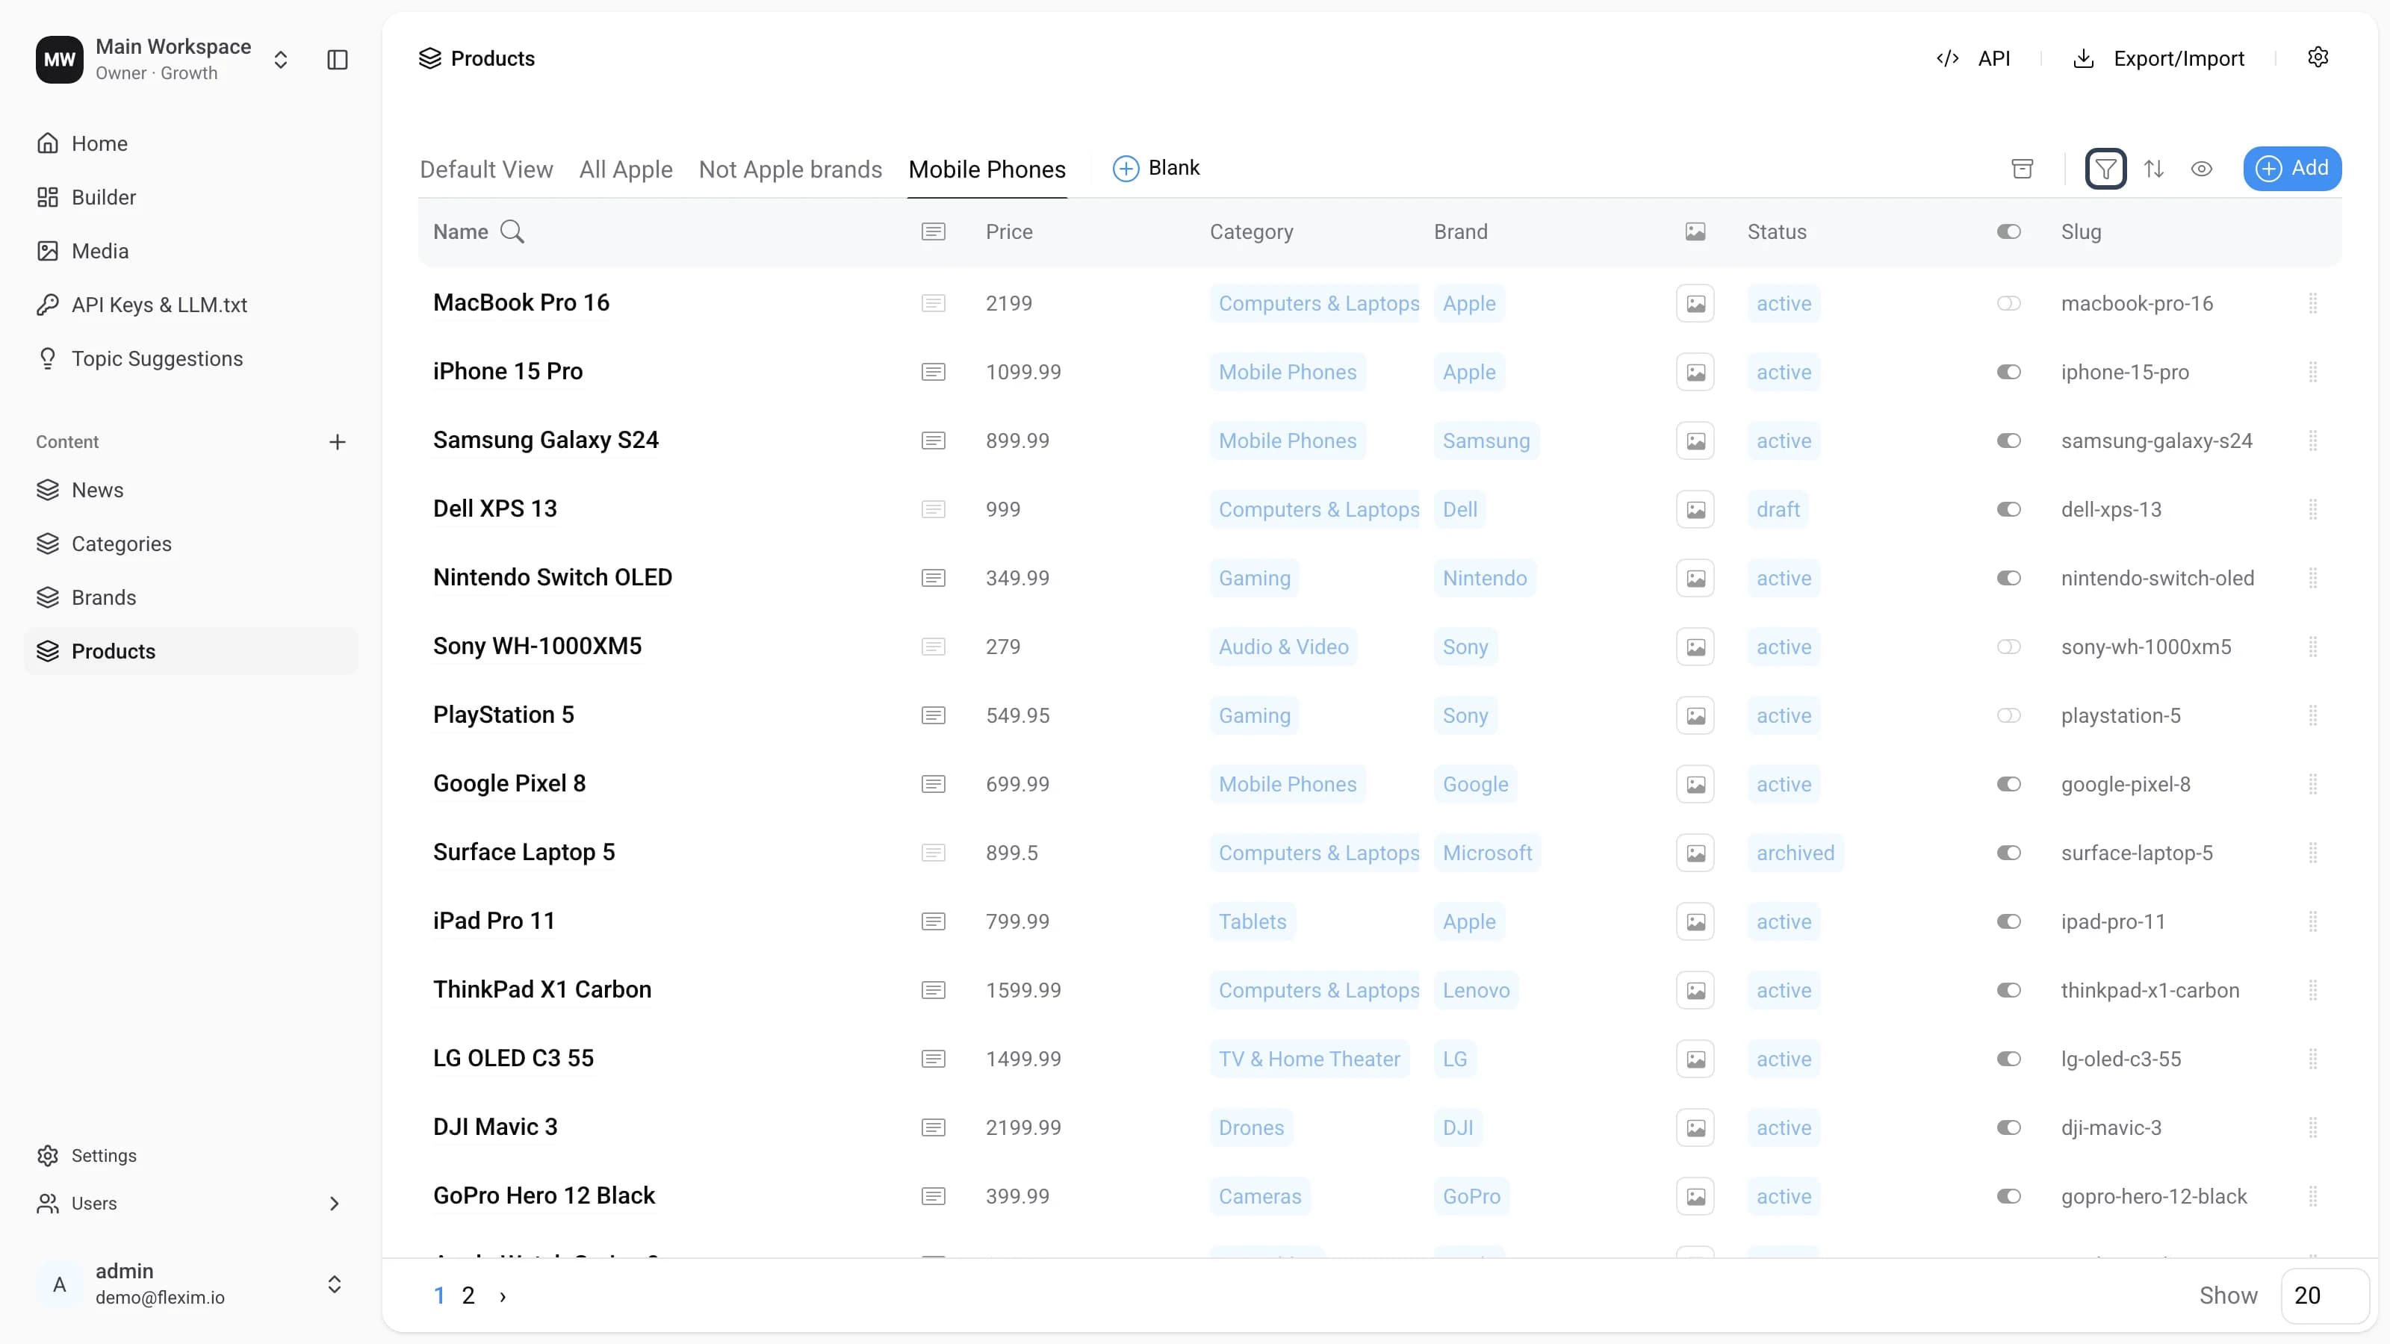Image resolution: width=2390 pixels, height=1344 pixels.
Task: Open image icon for GoPro Hero 12 Black
Action: (1695, 1195)
